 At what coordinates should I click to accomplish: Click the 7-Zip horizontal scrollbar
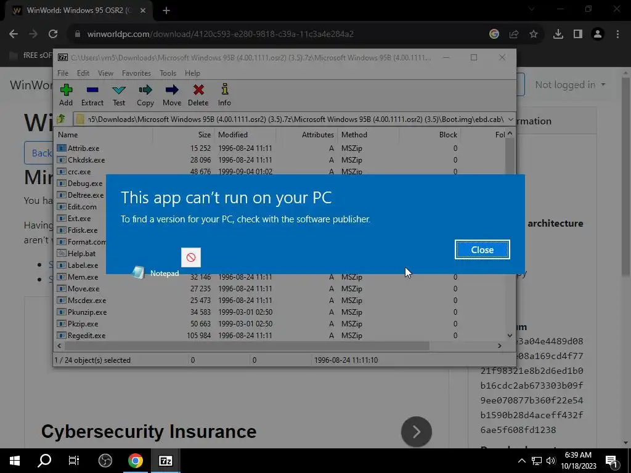point(247,346)
